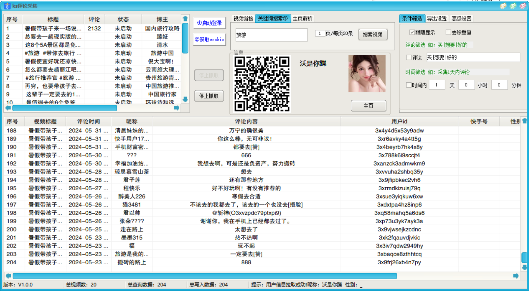
Task: Click nickname 醉美人226
Action: pos(132,197)
